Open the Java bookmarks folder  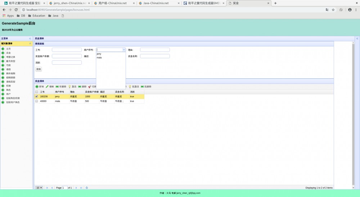point(53,15)
